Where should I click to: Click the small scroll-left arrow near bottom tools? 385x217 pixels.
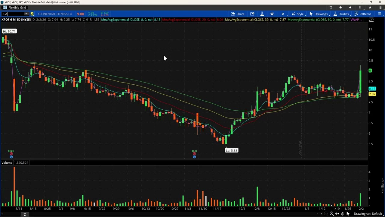click(x=318, y=214)
